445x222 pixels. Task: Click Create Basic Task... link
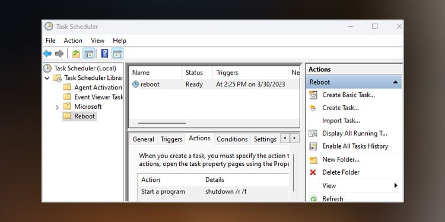point(348,95)
